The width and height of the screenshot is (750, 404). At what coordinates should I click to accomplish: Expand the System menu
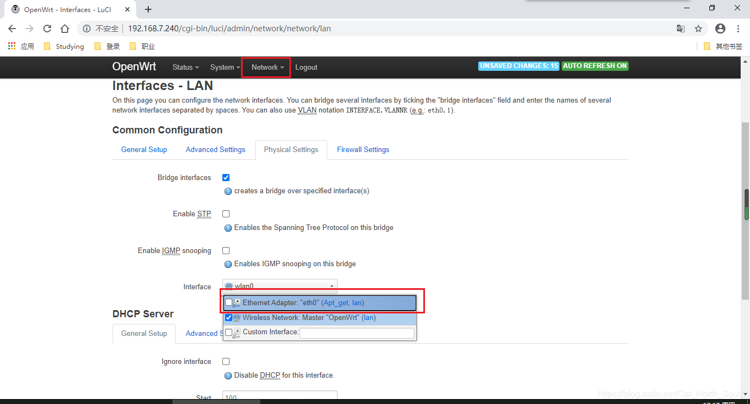[225, 67]
